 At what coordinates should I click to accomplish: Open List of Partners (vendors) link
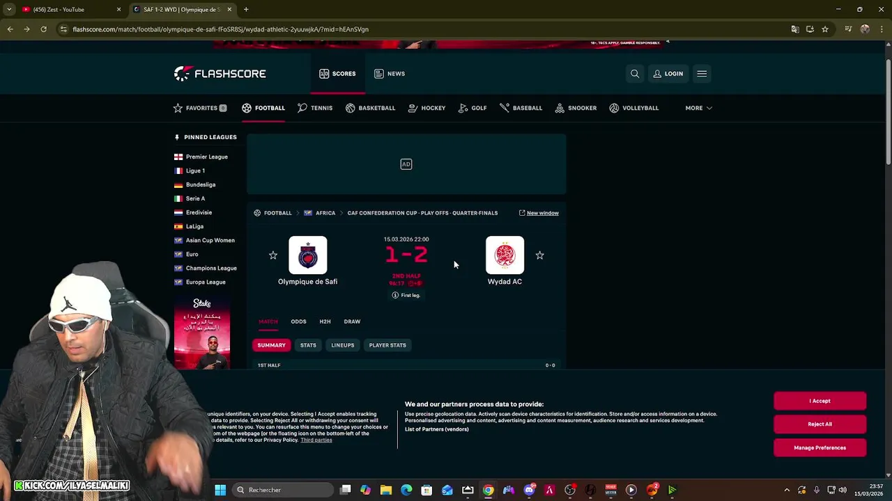(x=437, y=429)
